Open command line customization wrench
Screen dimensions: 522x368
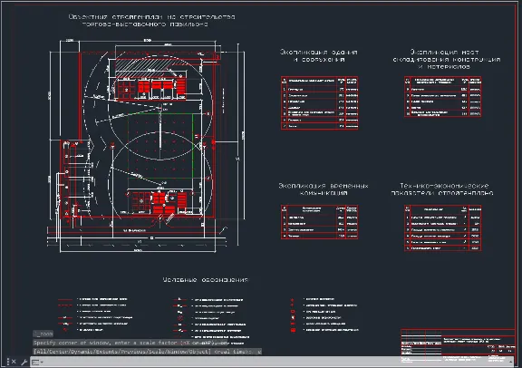pyautogui.click(x=24, y=362)
